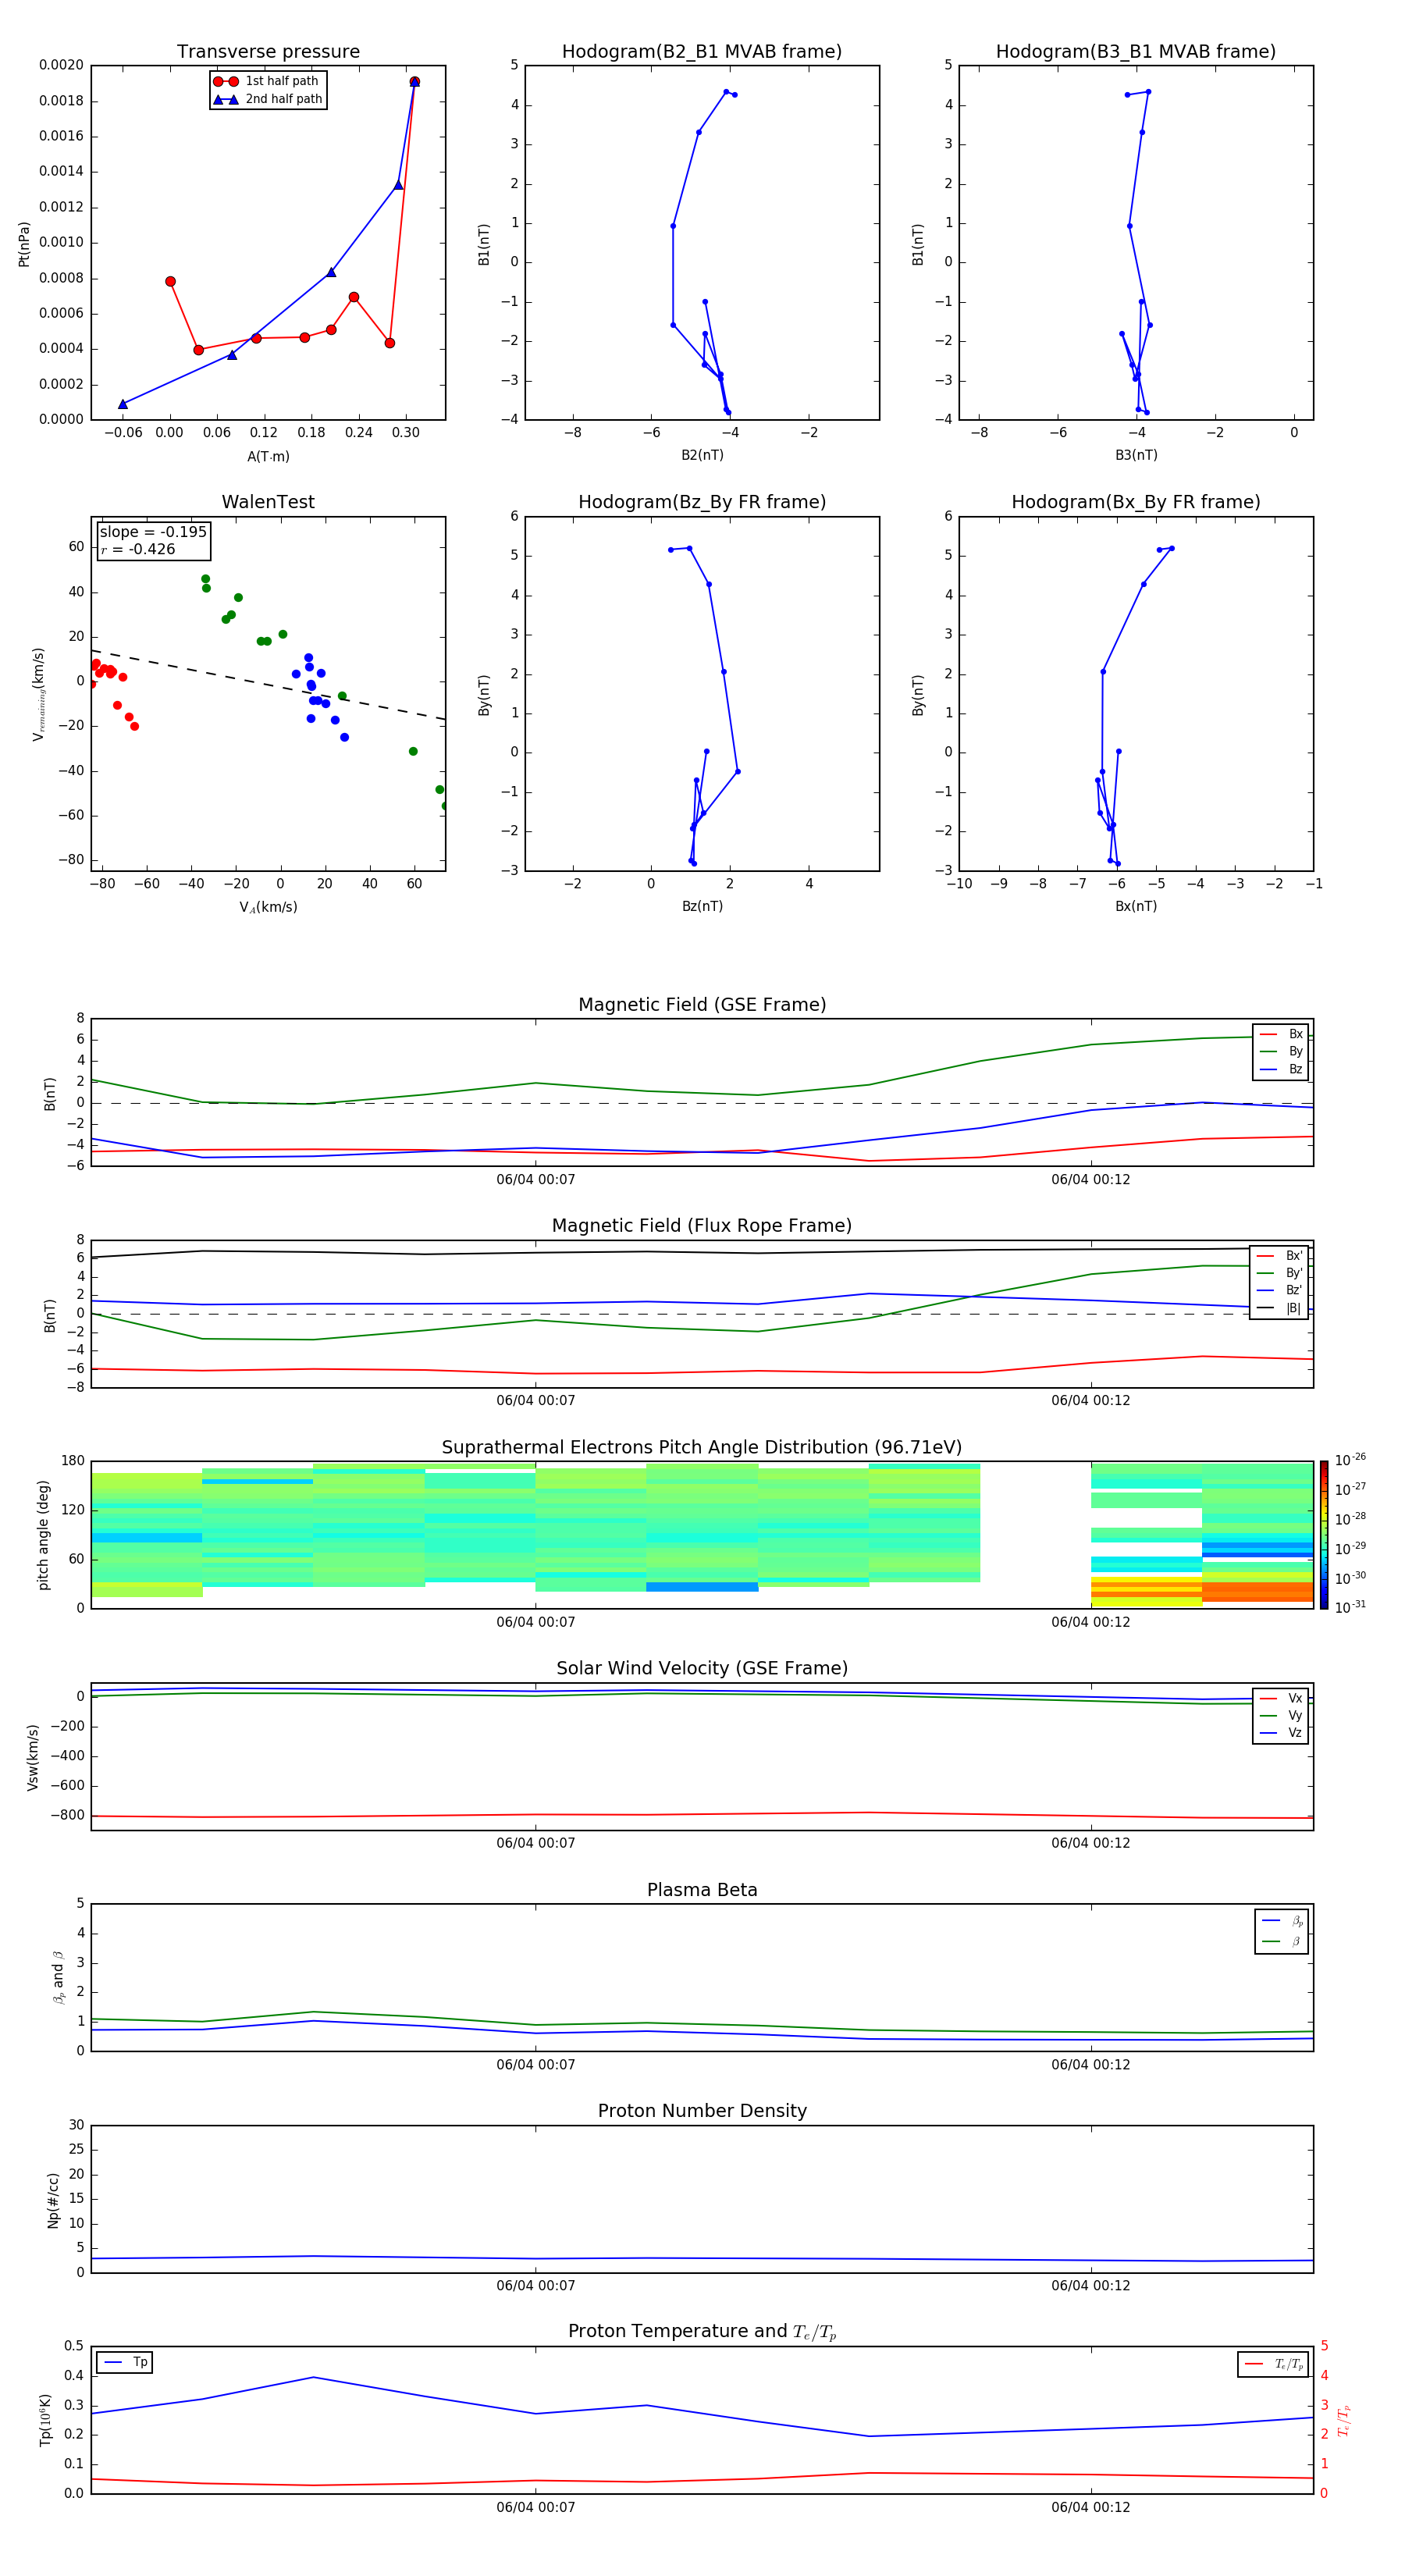Click the 'Transverse pressure' plot title
Viewport: 1405px width, 2576px height.
pos(268,52)
